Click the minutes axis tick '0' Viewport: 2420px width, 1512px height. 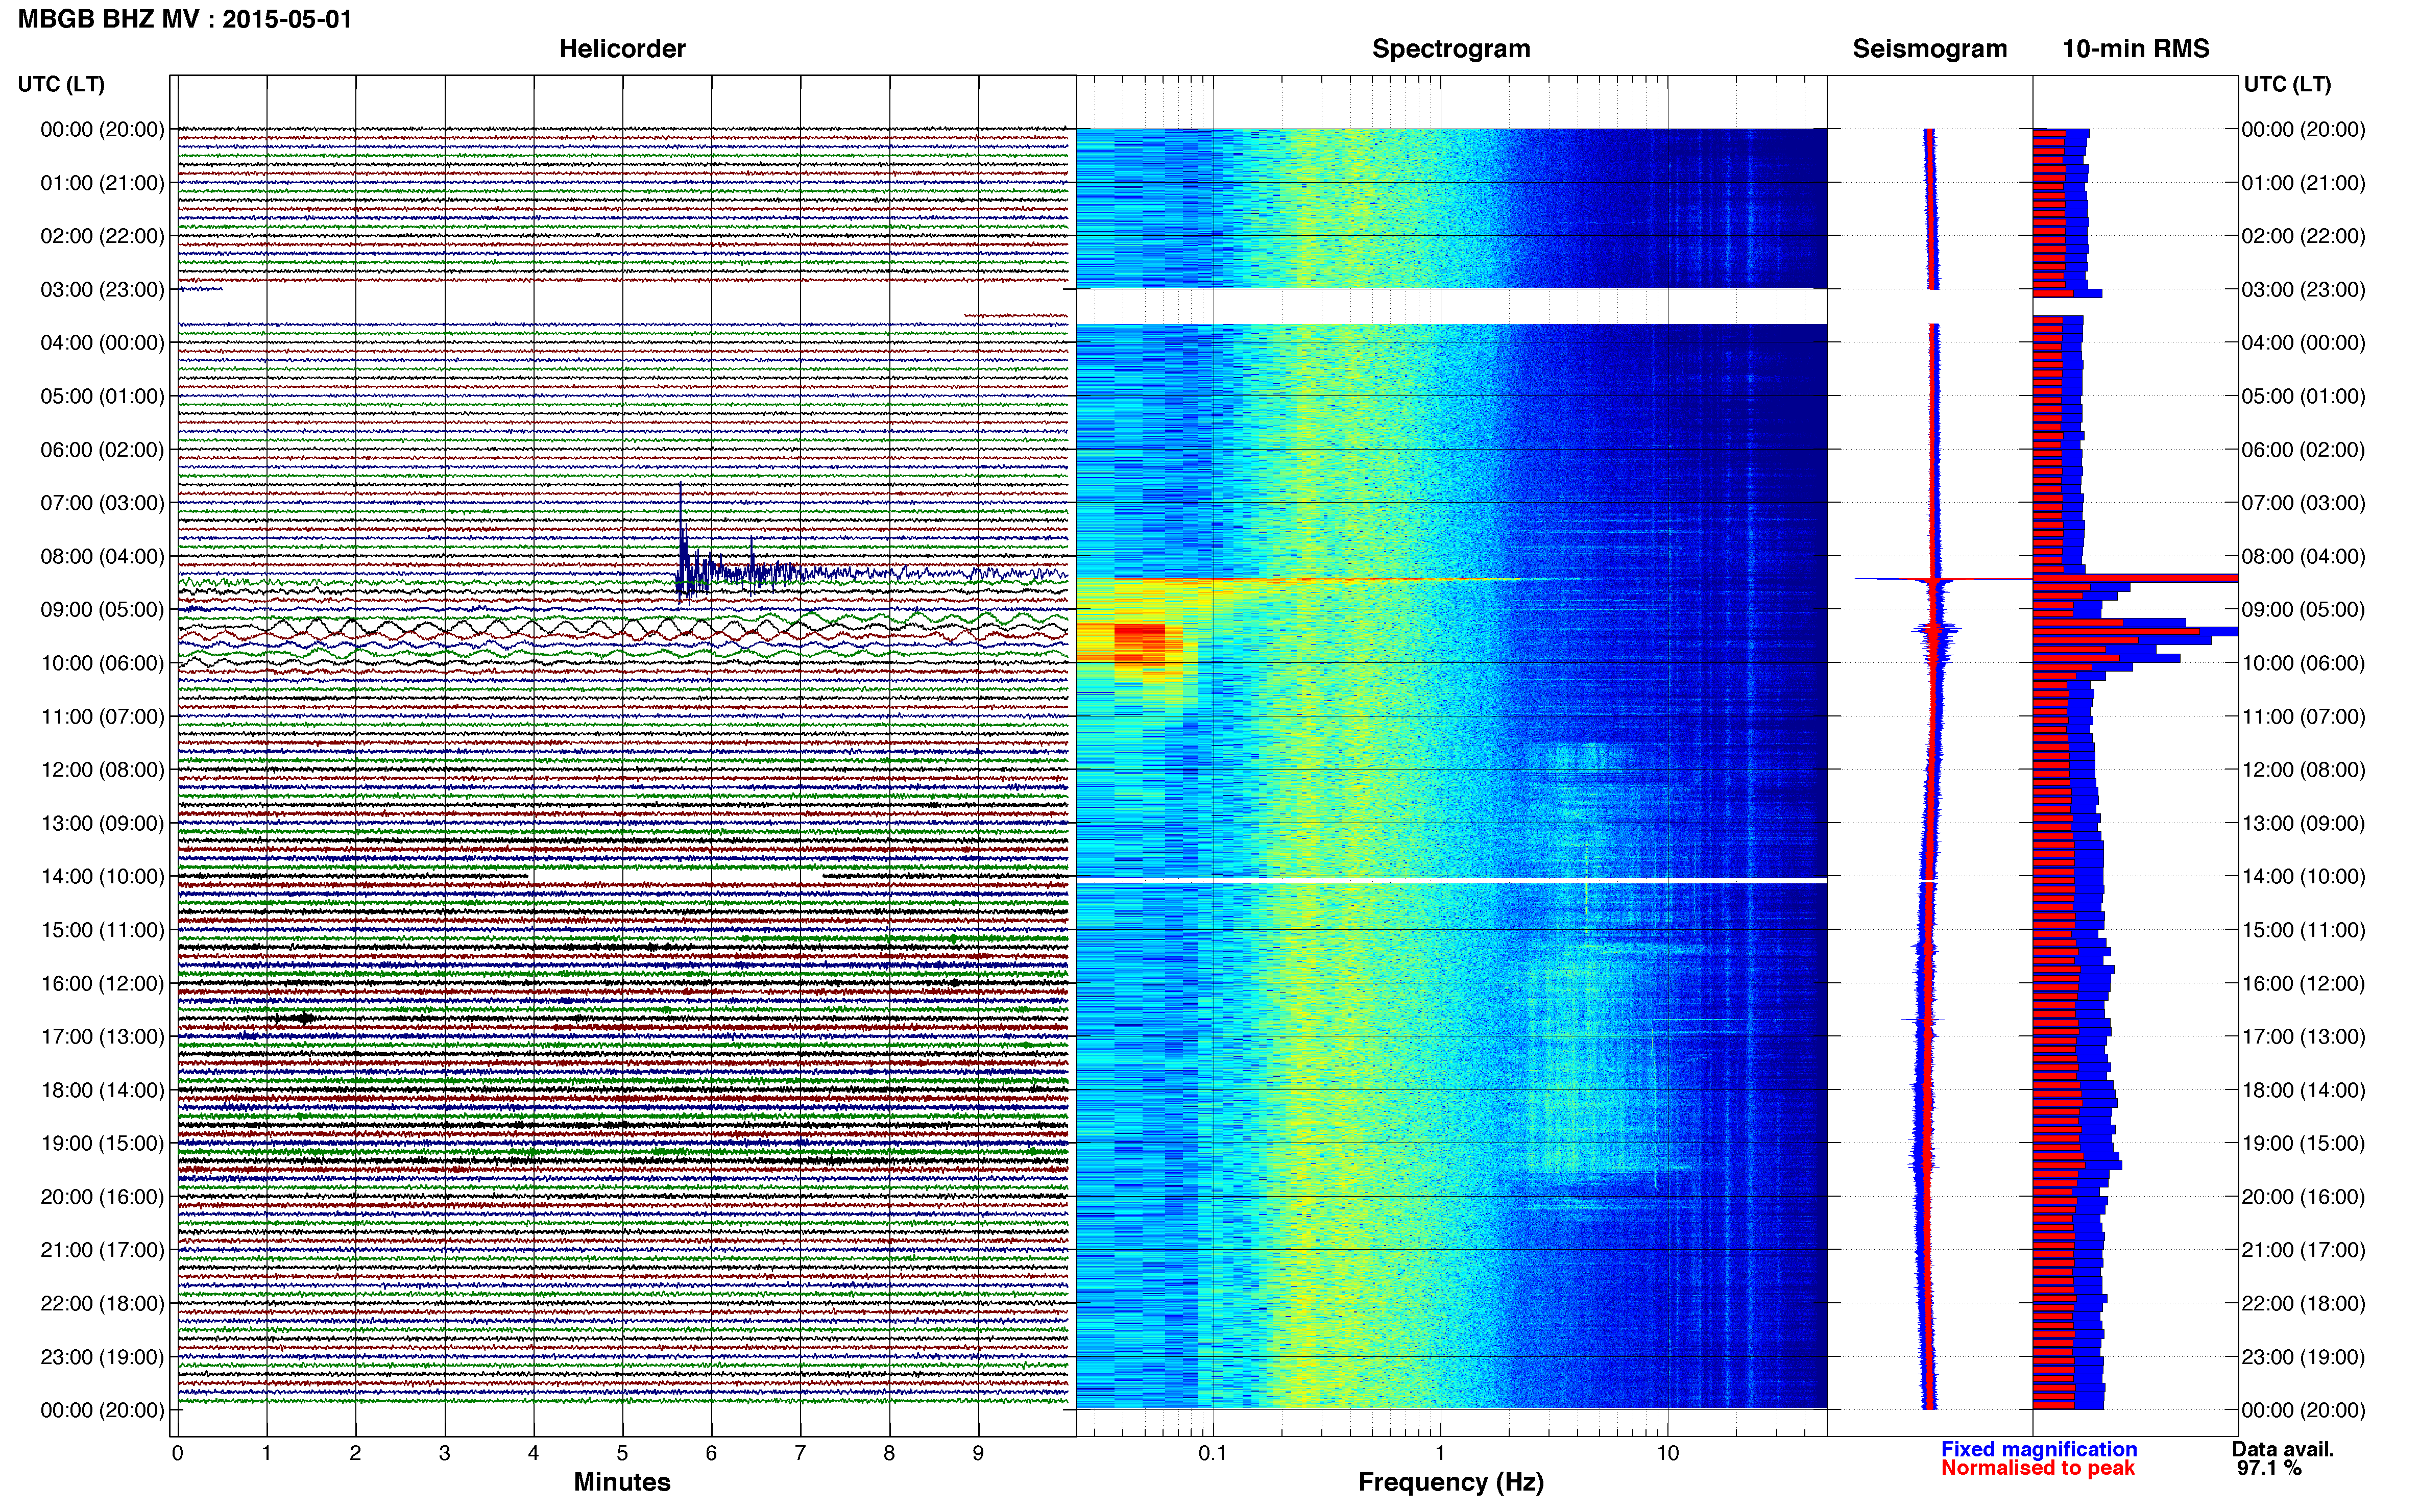coord(177,1453)
